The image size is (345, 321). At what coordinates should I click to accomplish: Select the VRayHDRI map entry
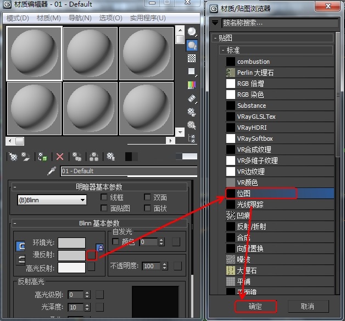pos(280,128)
